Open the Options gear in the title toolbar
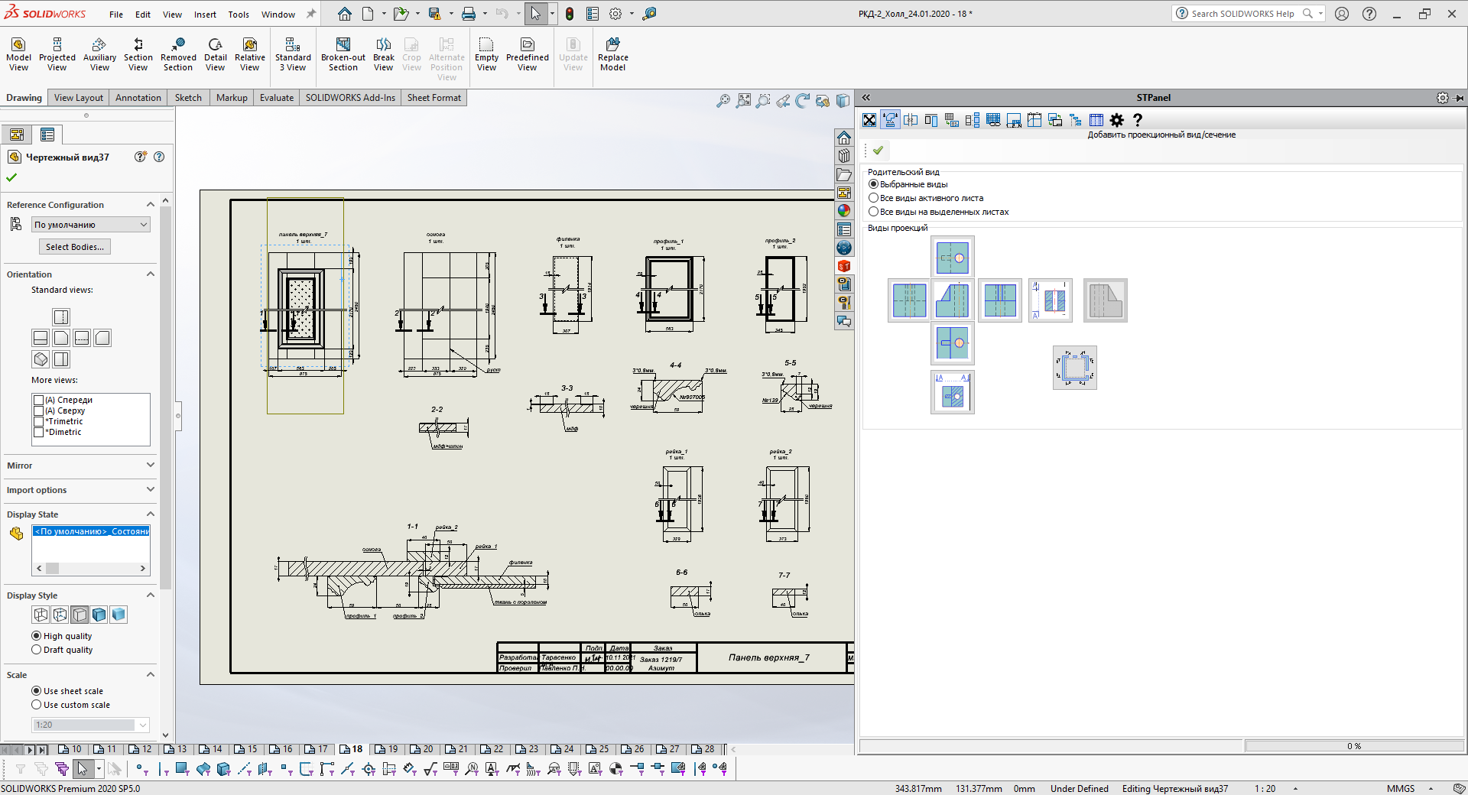 click(x=615, y=14)
